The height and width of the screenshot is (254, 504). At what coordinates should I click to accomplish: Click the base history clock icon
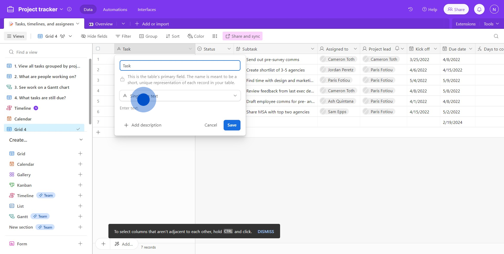point(410,9)
